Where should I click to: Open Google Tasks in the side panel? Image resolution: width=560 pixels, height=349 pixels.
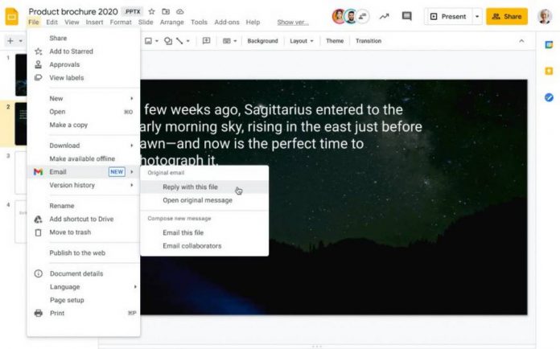click(549, 97)
